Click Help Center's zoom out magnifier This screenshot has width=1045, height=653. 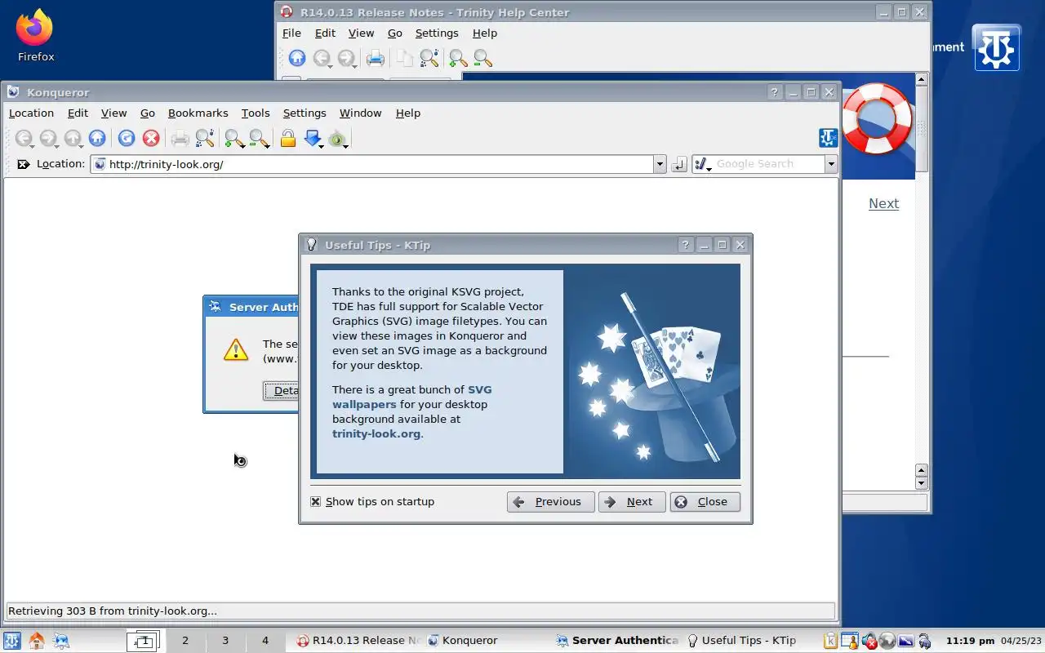coord(482,58)
